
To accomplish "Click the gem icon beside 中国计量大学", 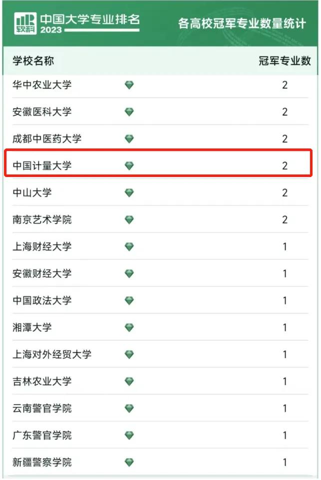I will [x=129, y=165].
